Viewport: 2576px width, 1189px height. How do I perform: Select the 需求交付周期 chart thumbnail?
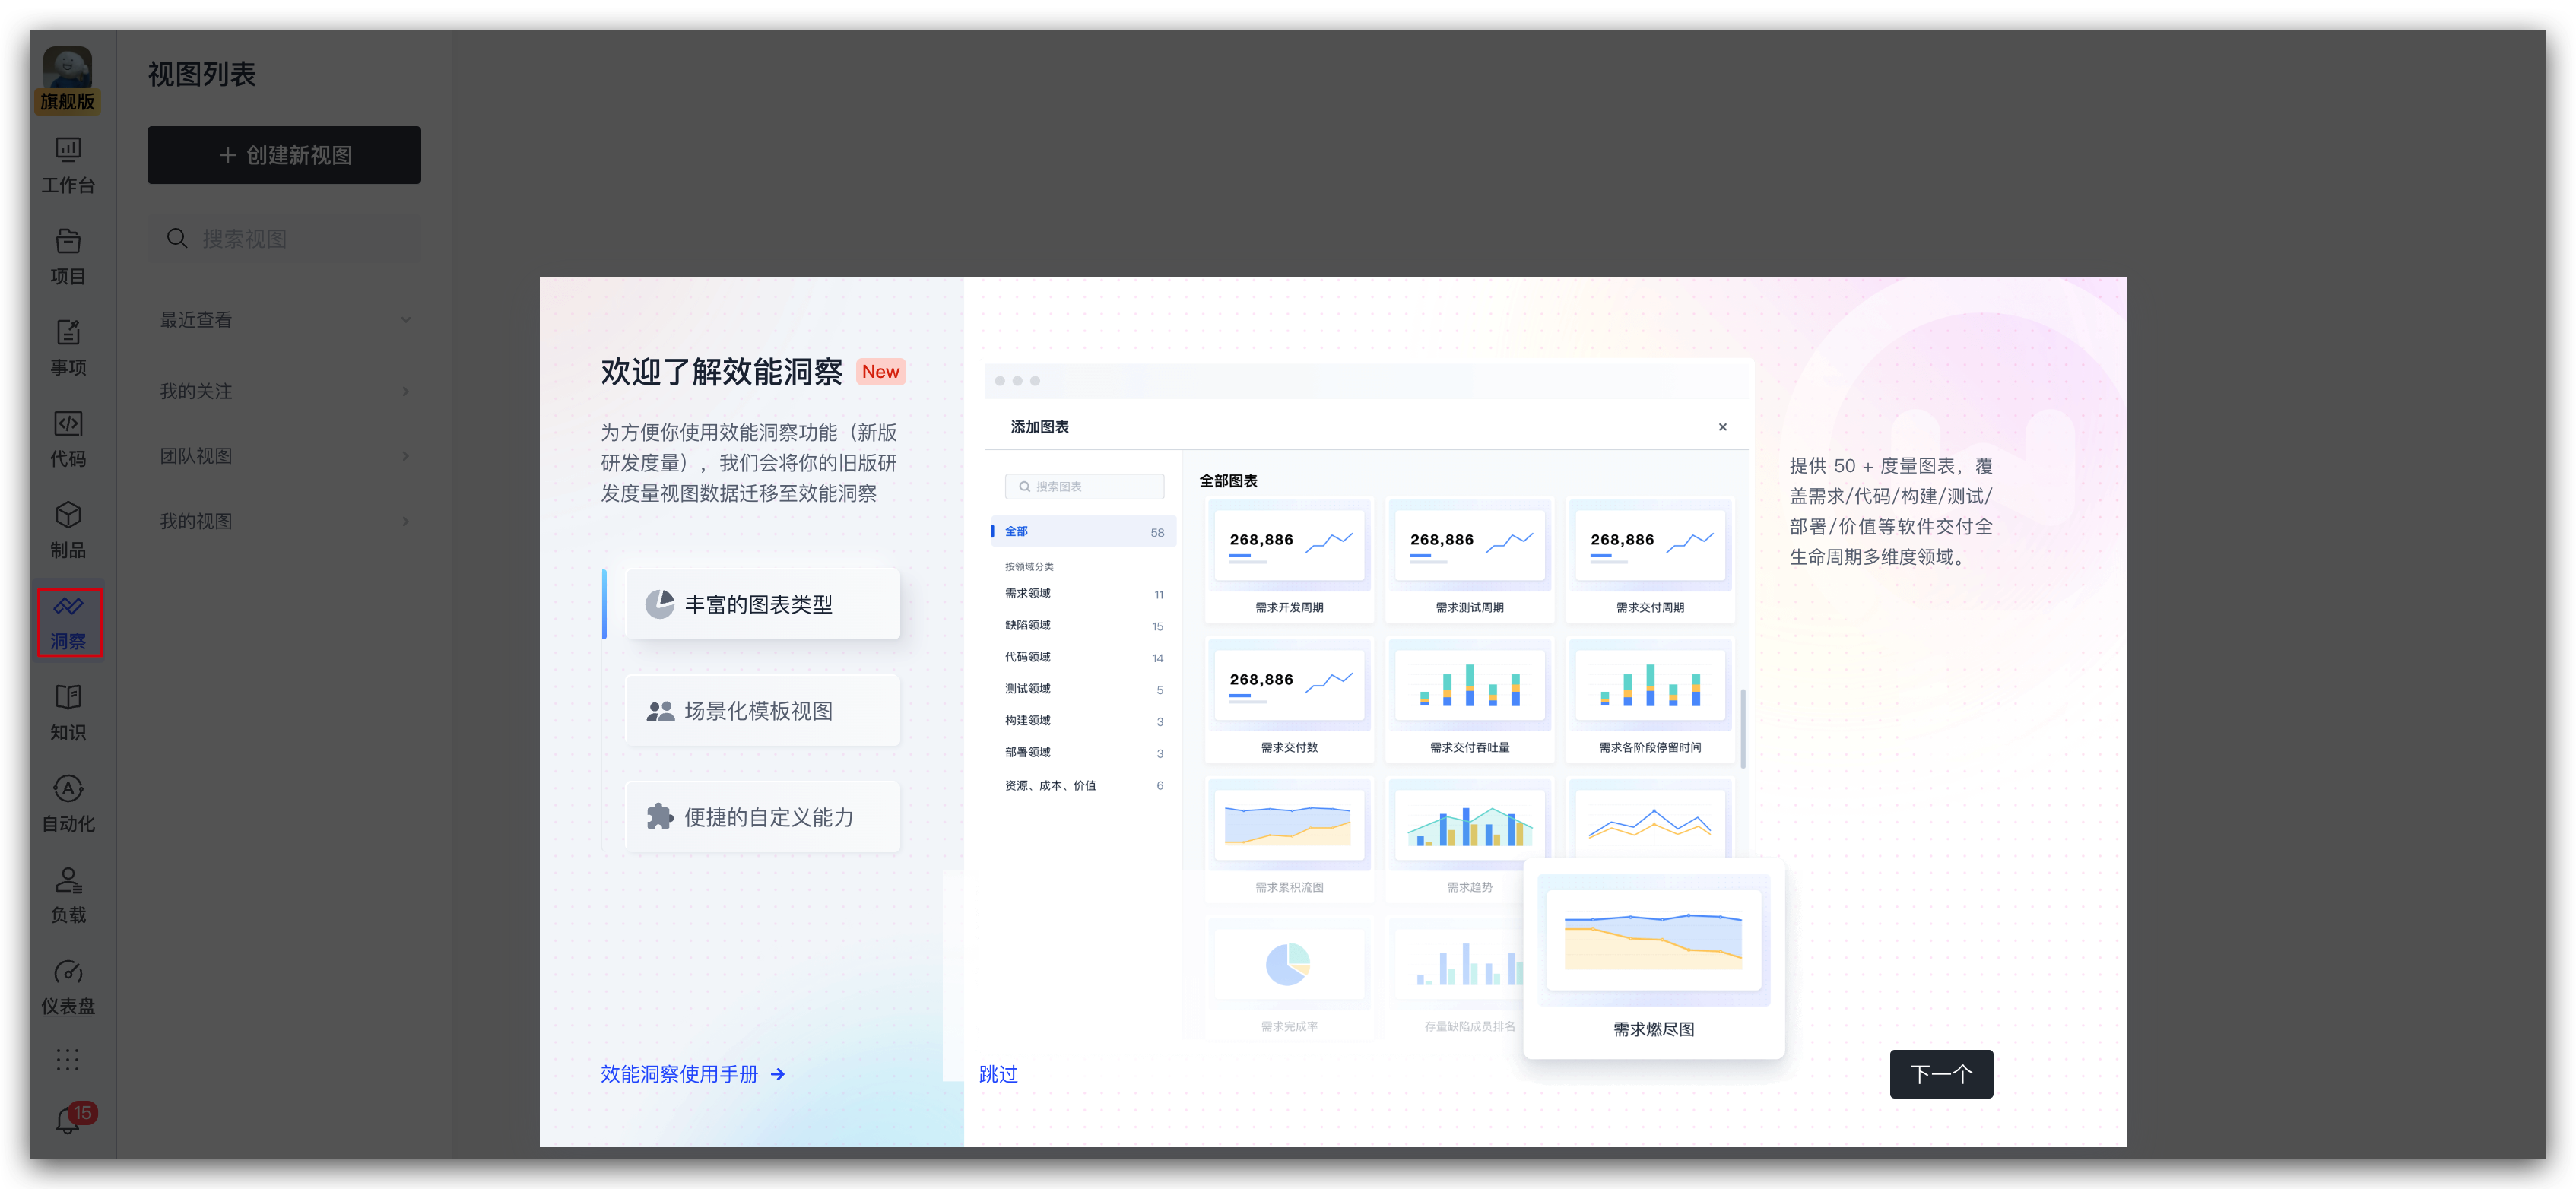(x=1650, y=560)
